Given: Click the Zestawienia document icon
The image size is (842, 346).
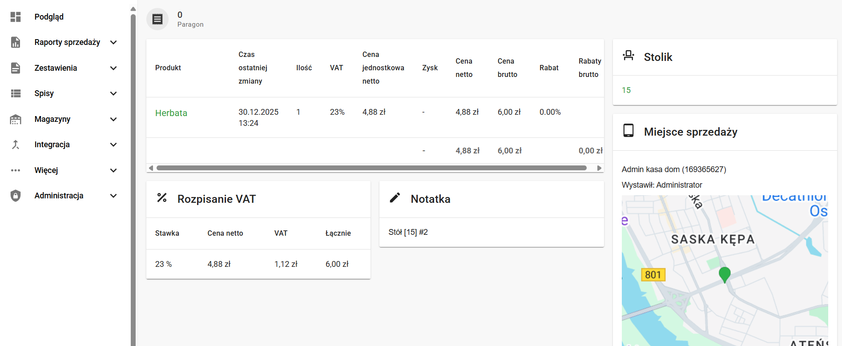Looking at the screenshot, I should click(x=16, y=68).
